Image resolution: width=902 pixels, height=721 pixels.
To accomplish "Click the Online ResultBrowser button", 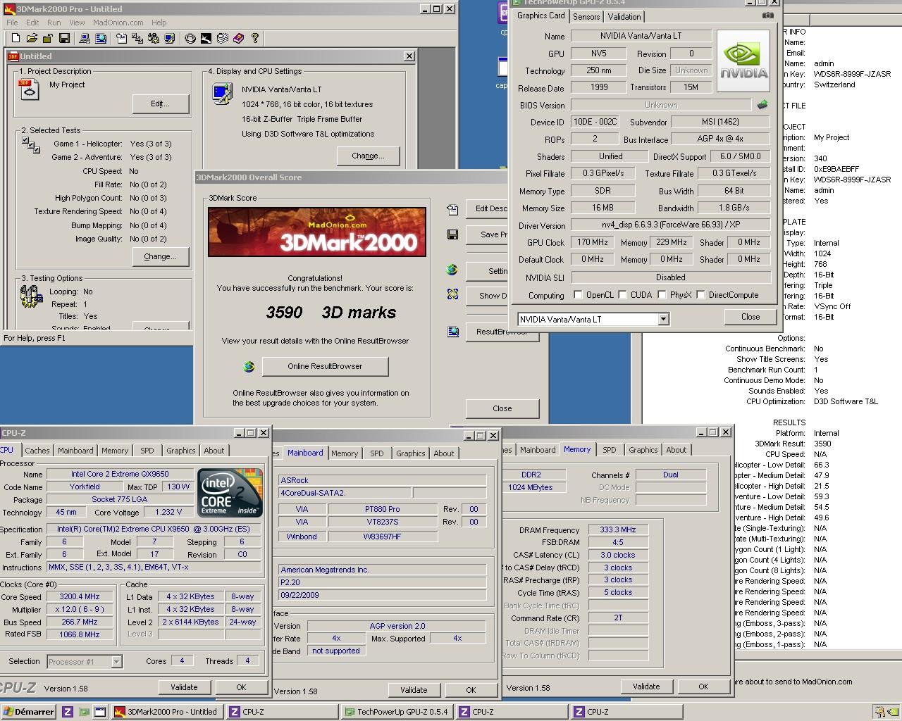I will (325, 366).
